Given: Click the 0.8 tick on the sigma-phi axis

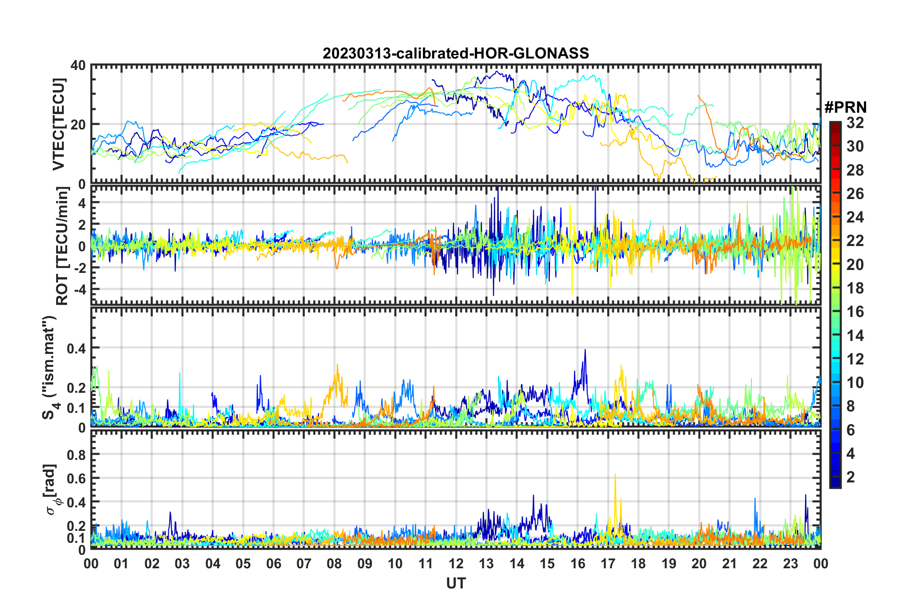Looking at the screenshot, I should point(78,454).
